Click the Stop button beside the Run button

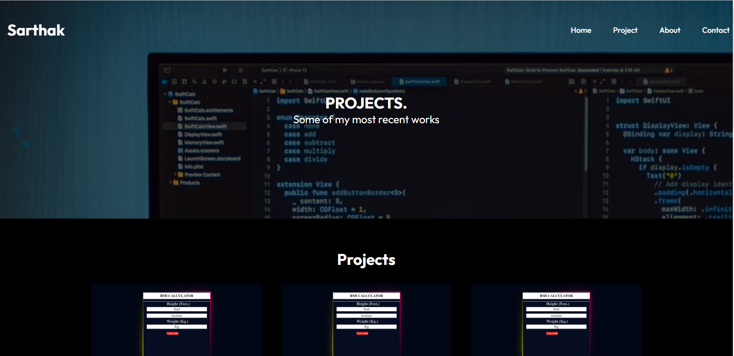pyautogui.click(x=241, y=71)
